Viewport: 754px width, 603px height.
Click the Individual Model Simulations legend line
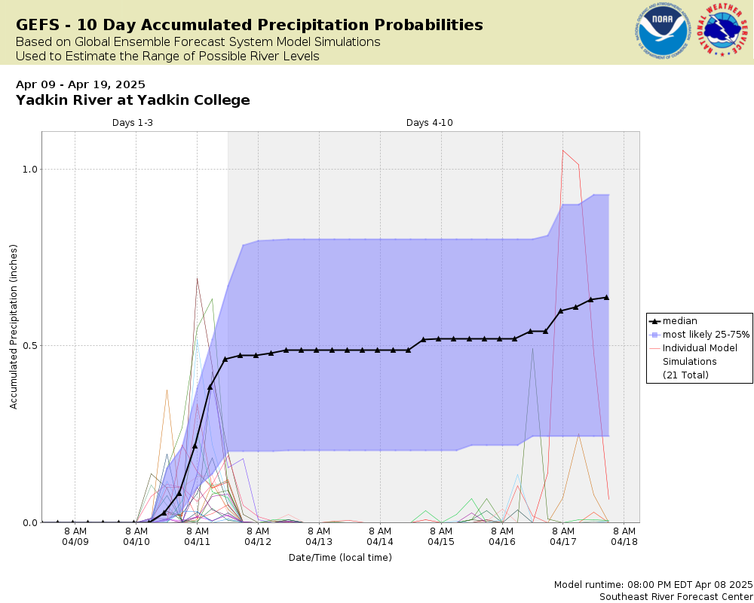(654, 348)
